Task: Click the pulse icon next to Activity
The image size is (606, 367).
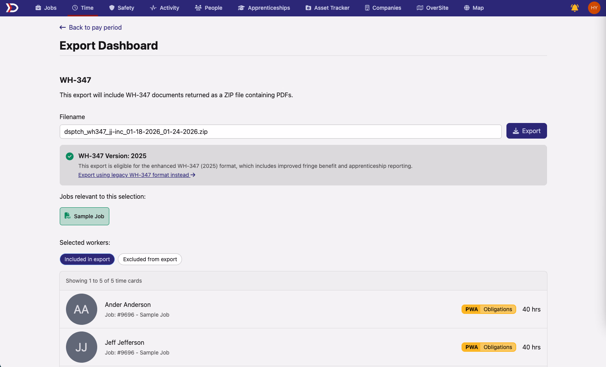Action: point(153,8)
